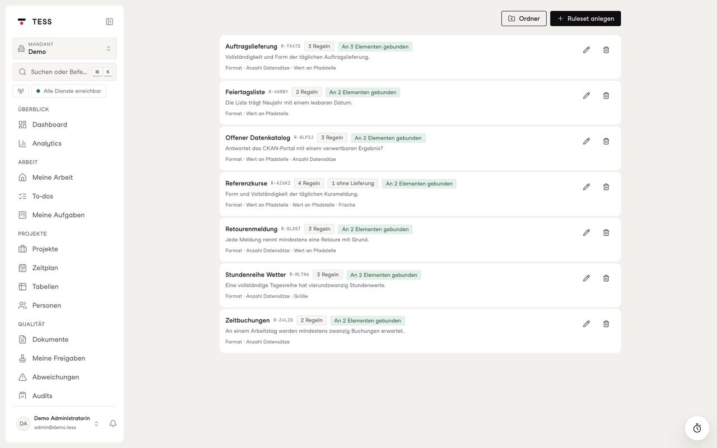Click the Ordner button
Screen dimensions: 717x448
pos(524,18)
